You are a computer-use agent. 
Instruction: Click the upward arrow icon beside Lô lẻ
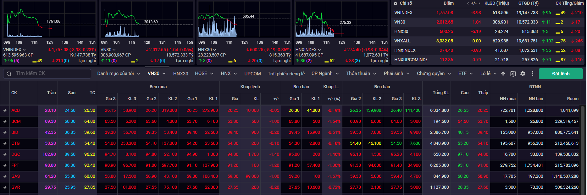503,73
